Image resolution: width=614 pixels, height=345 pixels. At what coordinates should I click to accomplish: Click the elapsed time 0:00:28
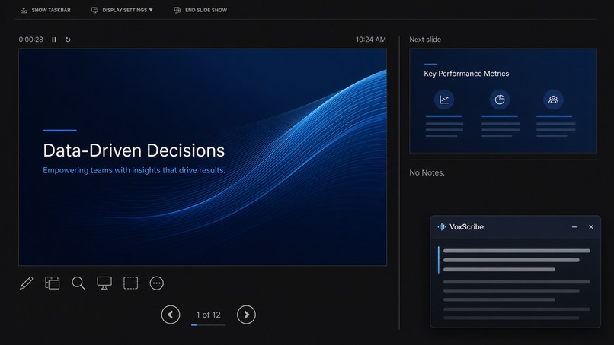(31, 40)
